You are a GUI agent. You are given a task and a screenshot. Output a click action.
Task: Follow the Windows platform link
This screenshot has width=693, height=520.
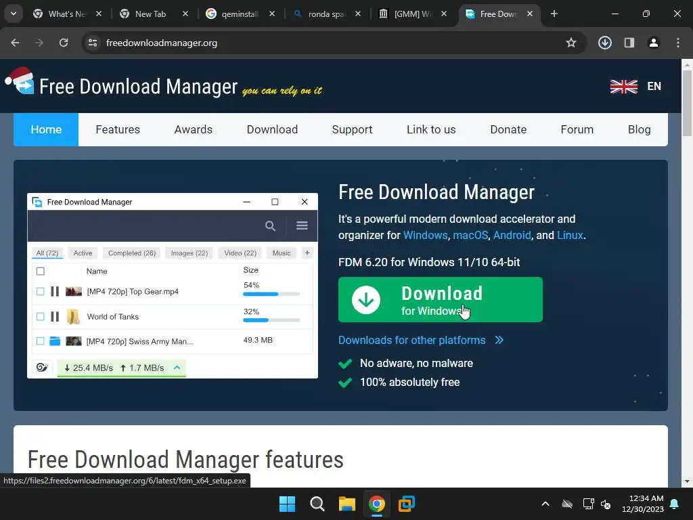pyautogui.click(x=425, y=235)
